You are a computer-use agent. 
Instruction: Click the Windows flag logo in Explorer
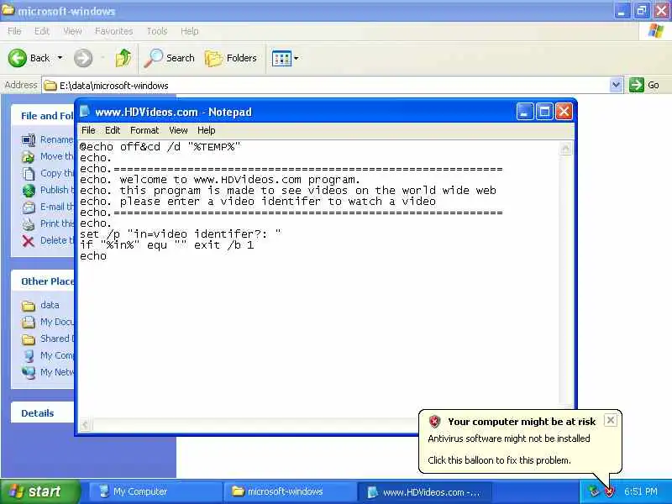pyautogui.click(x=655, y=31)
